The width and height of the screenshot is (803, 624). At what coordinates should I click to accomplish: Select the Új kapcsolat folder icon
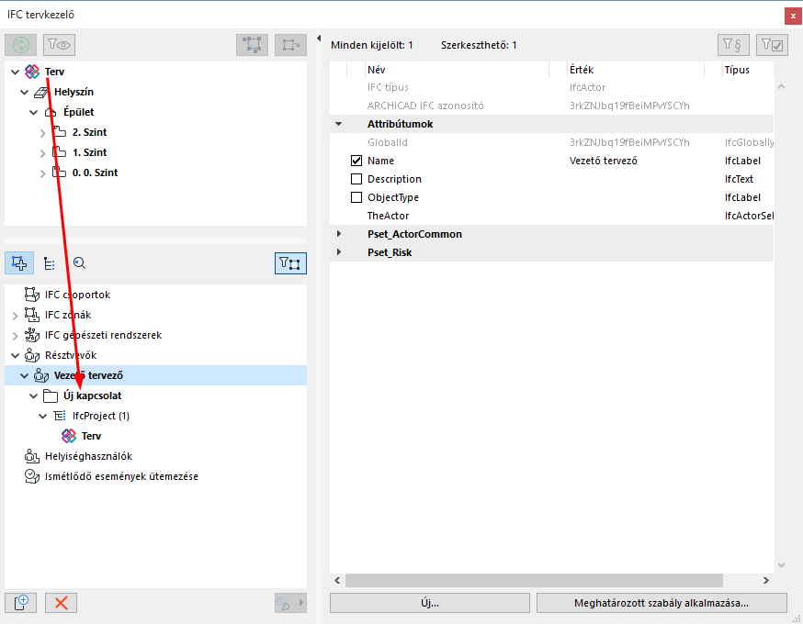point(51,396)
